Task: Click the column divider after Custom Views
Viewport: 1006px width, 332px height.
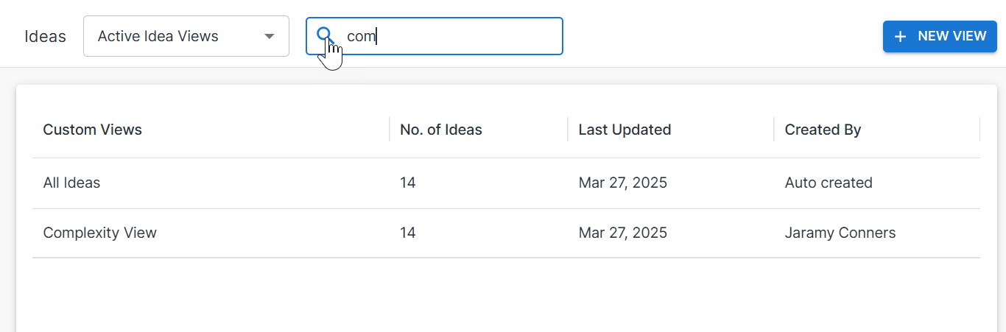Action: [390, 130]
